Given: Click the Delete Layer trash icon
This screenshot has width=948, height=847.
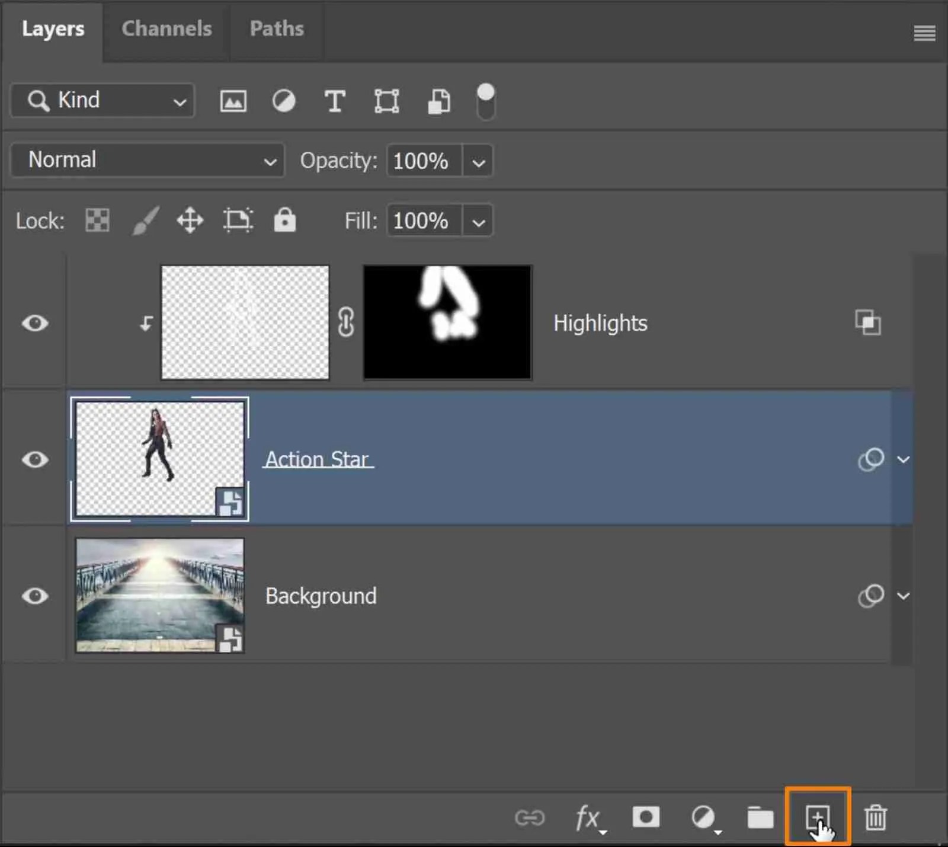Looking at the screenshot, I should [x=875, y=817].
